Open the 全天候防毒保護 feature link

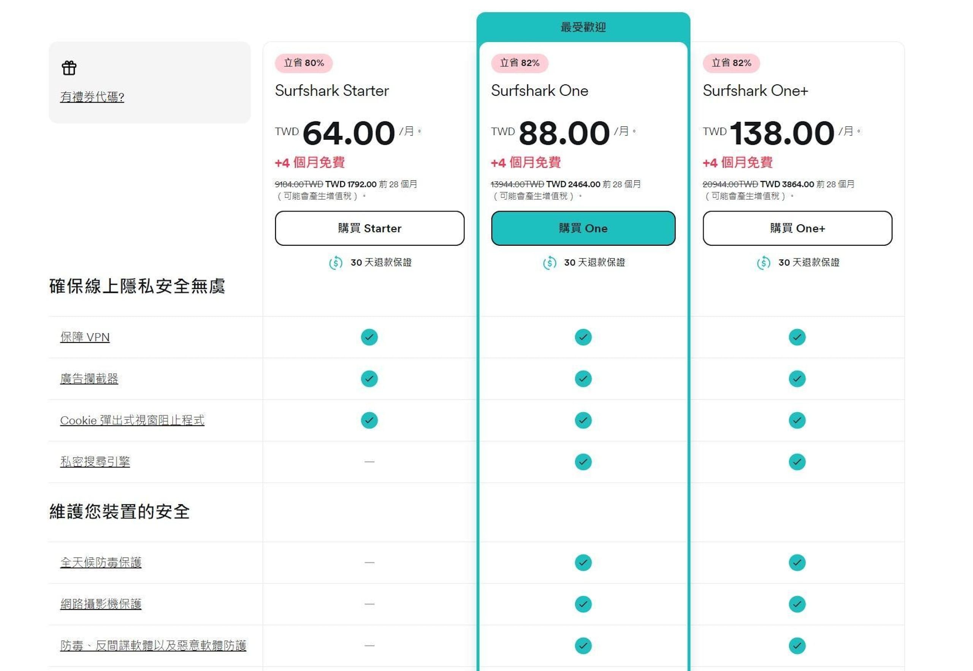click(101, 562)
